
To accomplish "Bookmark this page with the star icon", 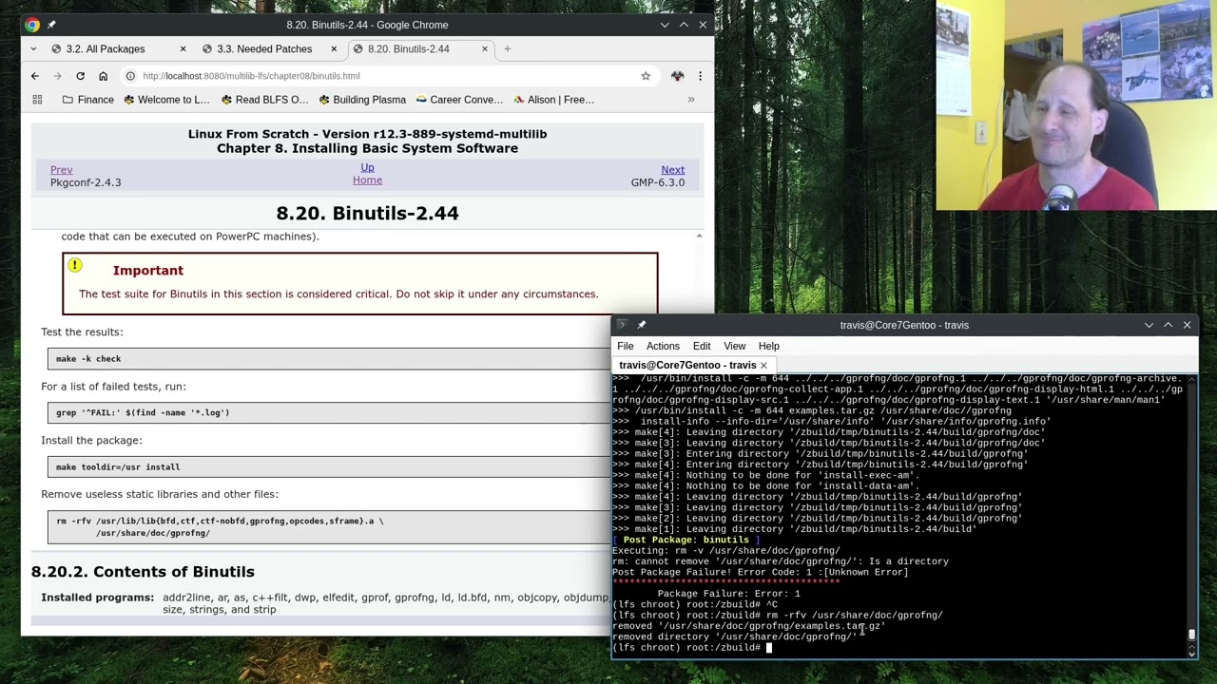I will [646, 76].
